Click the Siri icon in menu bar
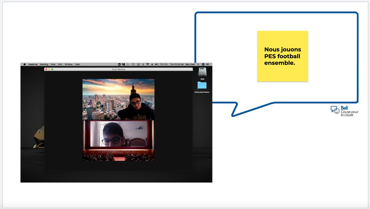The height and width of the screenshot is (209, 370). [x=203, y=64]
